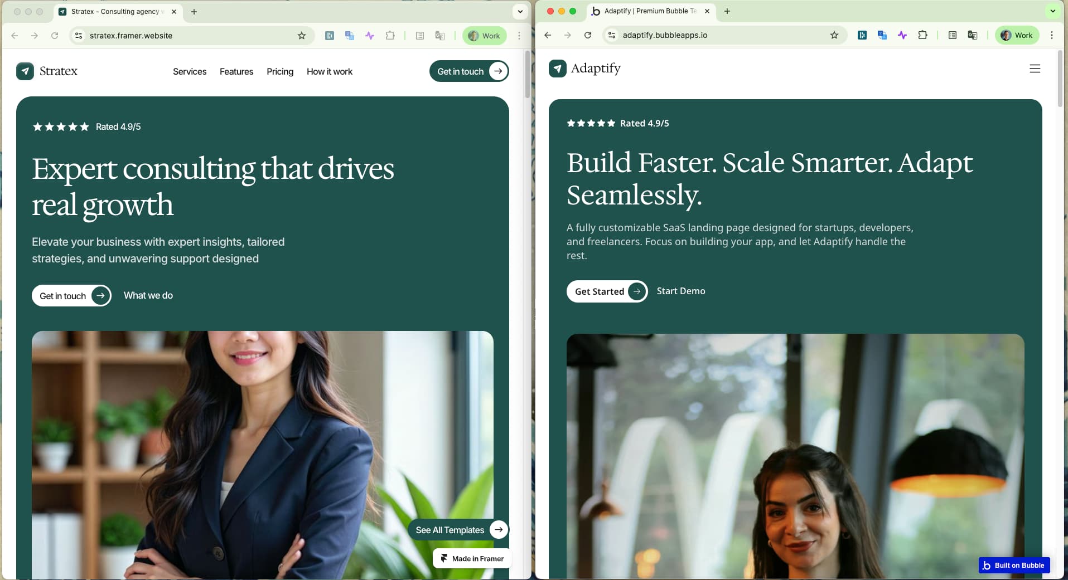The height and width of the screenshot is (580, 1068).
Task: Click the cafe woman hero image on Adaptify
Action: 795,456
